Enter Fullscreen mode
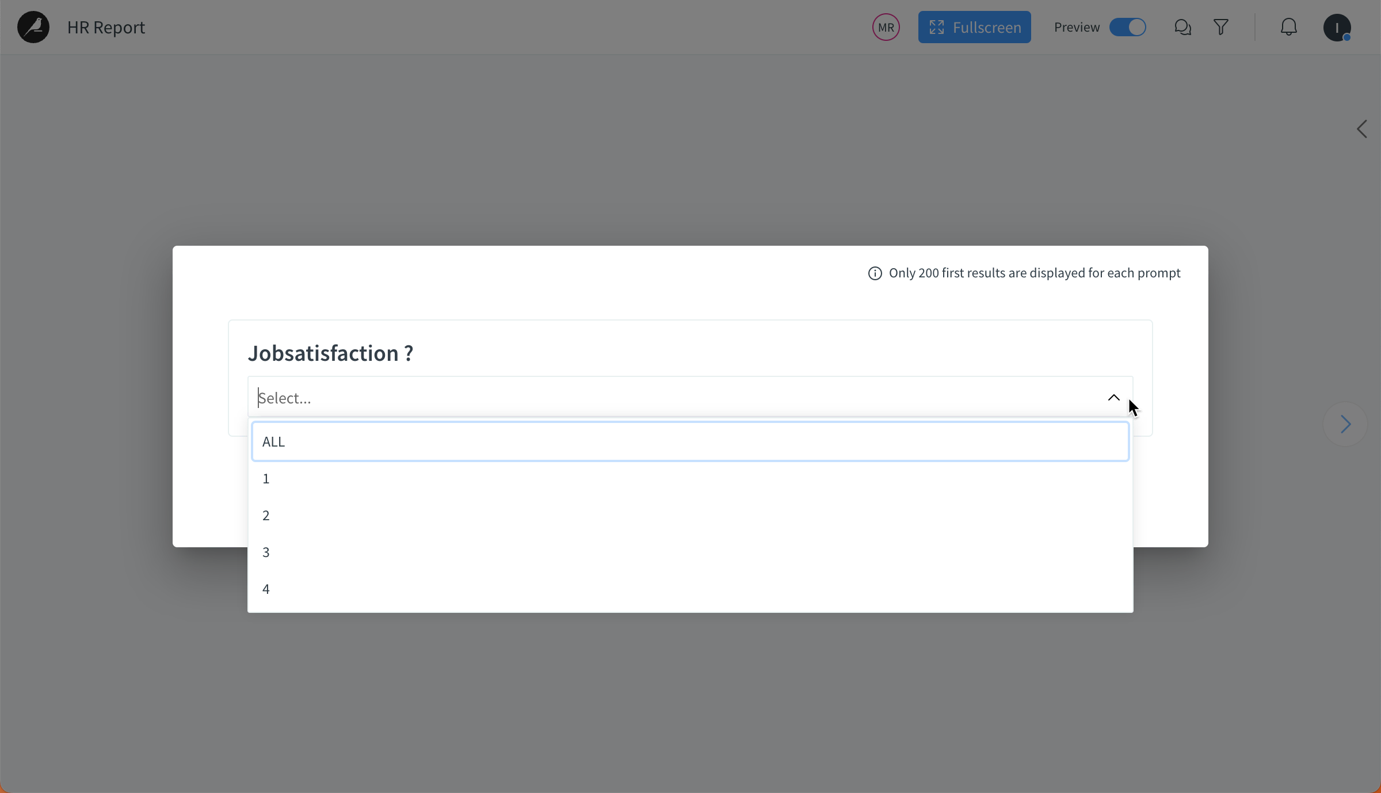Image resolution: width=1381 pixels, height=793 pixels. 975,27
